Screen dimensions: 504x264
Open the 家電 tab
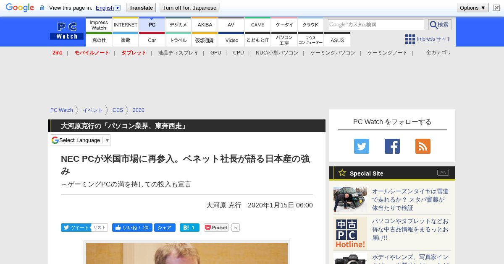tap(126, 40)
